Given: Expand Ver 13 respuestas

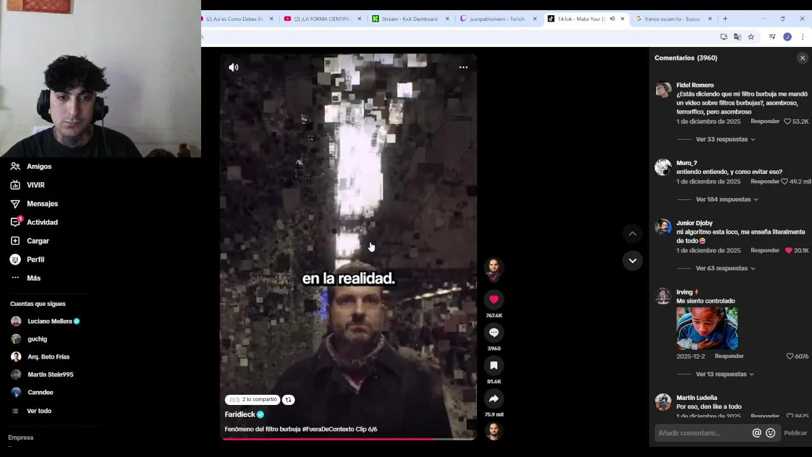Looking at the screenshot, I should click(x=725, y=374).
